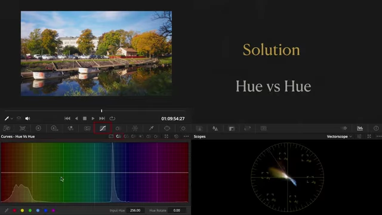The image size is (382, 215).
Task: Expand the Scopes panel
Action: tap(369, 137)
